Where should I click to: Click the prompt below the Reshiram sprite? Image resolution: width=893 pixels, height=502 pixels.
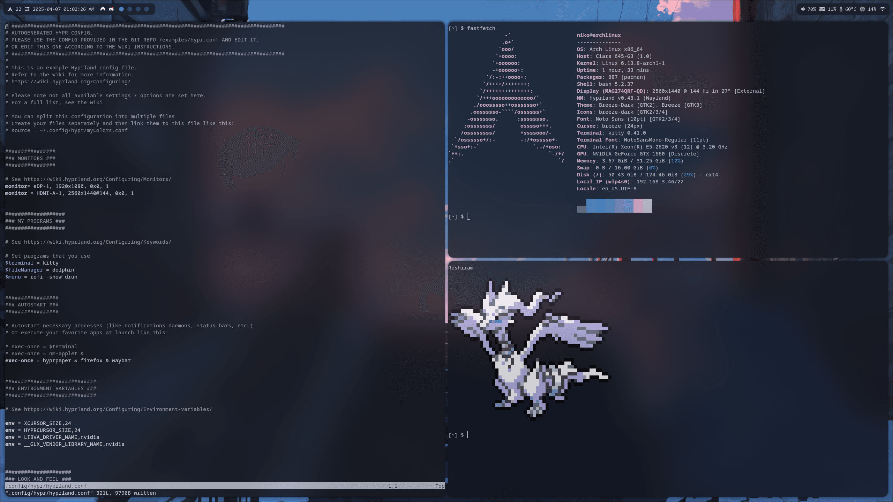[x=458, y=435]
